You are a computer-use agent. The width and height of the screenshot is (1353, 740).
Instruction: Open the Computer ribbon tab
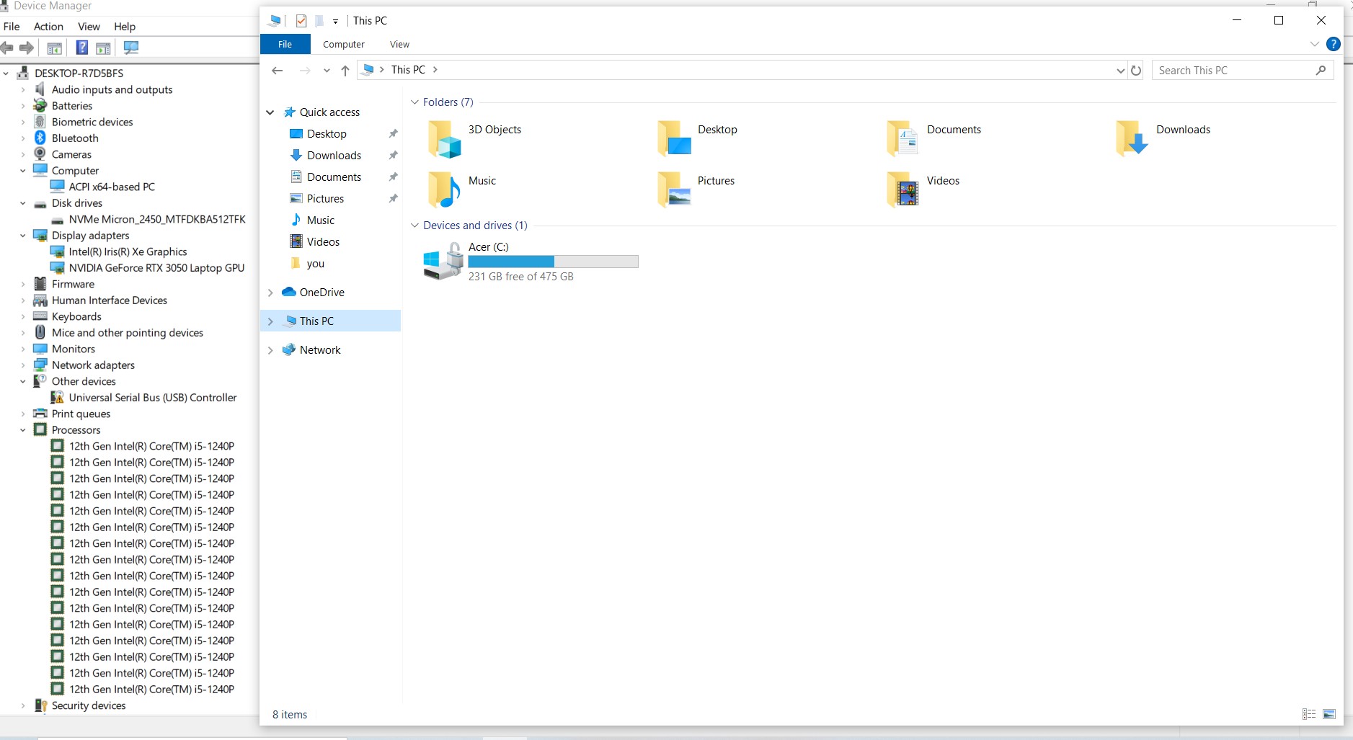point(343,45)
